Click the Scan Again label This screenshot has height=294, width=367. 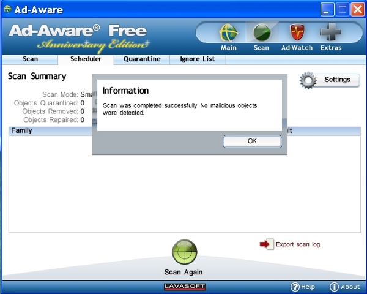183,272
